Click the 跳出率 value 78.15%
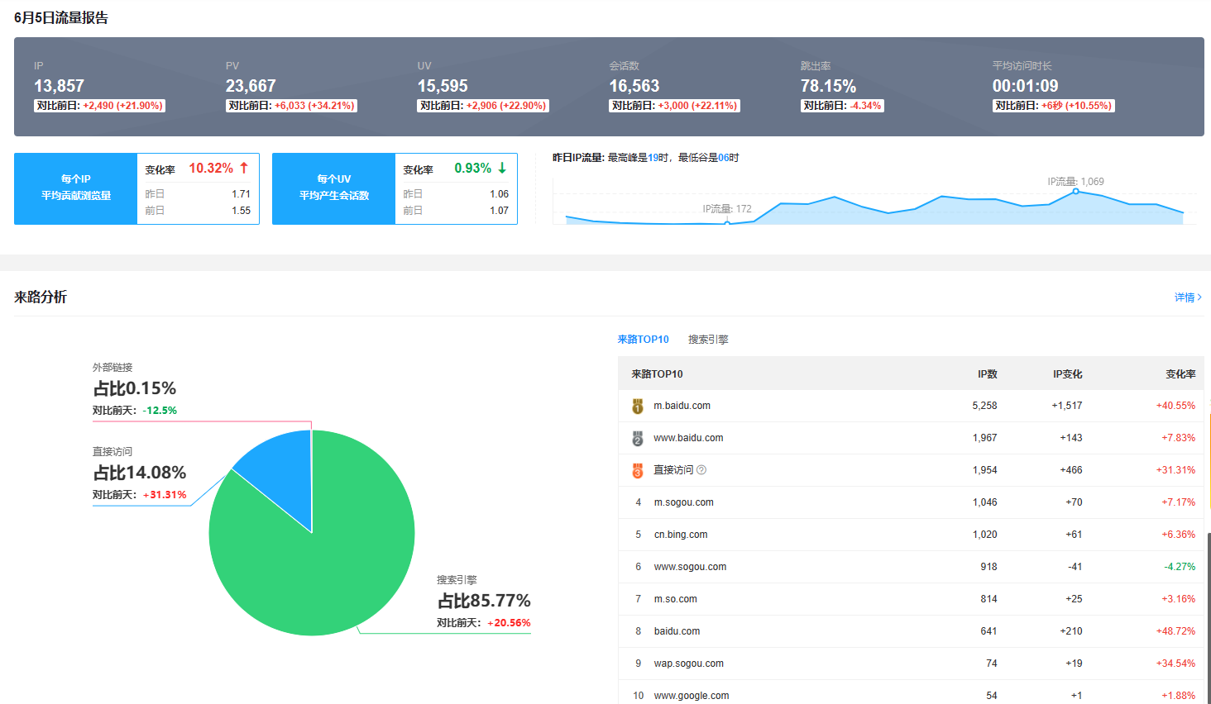The height and width of the screenshot is (704, 1211). [x=828, y=86]
